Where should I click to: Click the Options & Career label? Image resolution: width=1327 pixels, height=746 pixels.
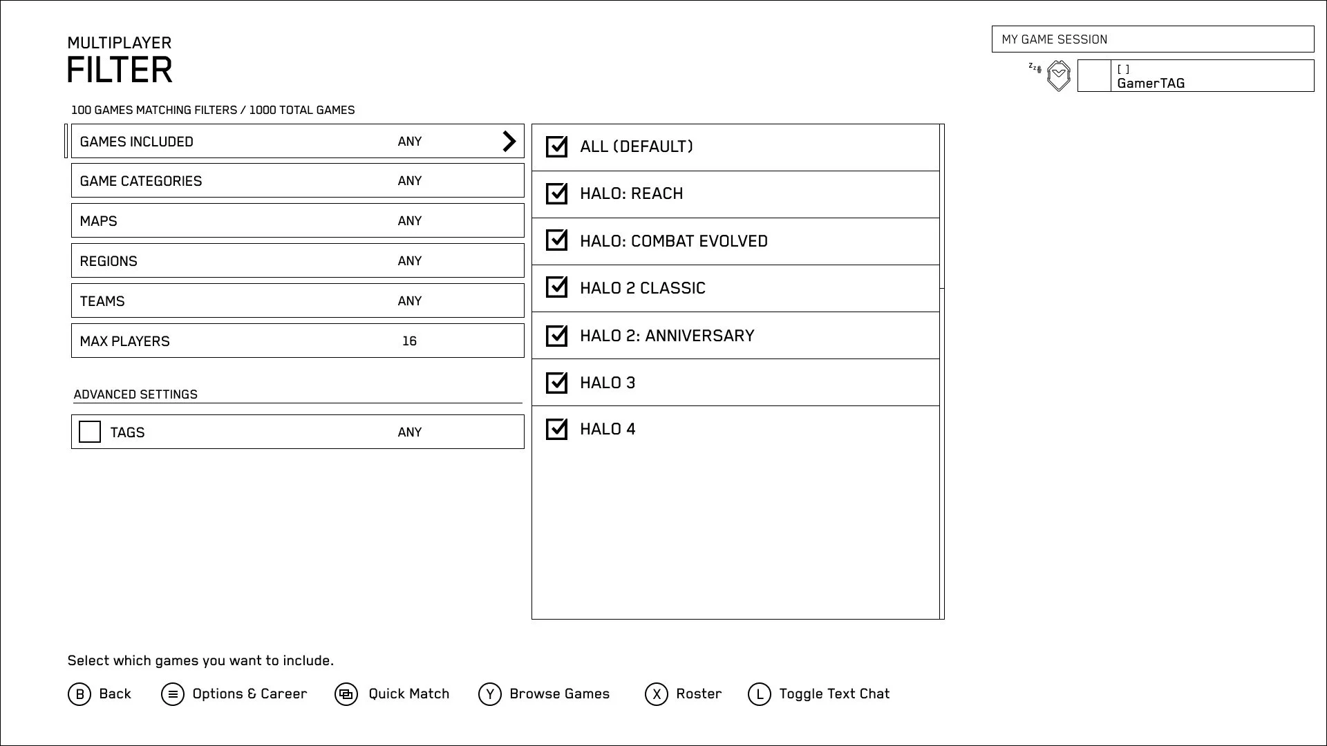(x=250, y=694)
